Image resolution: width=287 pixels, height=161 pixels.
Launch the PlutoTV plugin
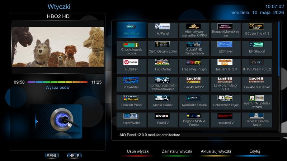coord(163,120)
